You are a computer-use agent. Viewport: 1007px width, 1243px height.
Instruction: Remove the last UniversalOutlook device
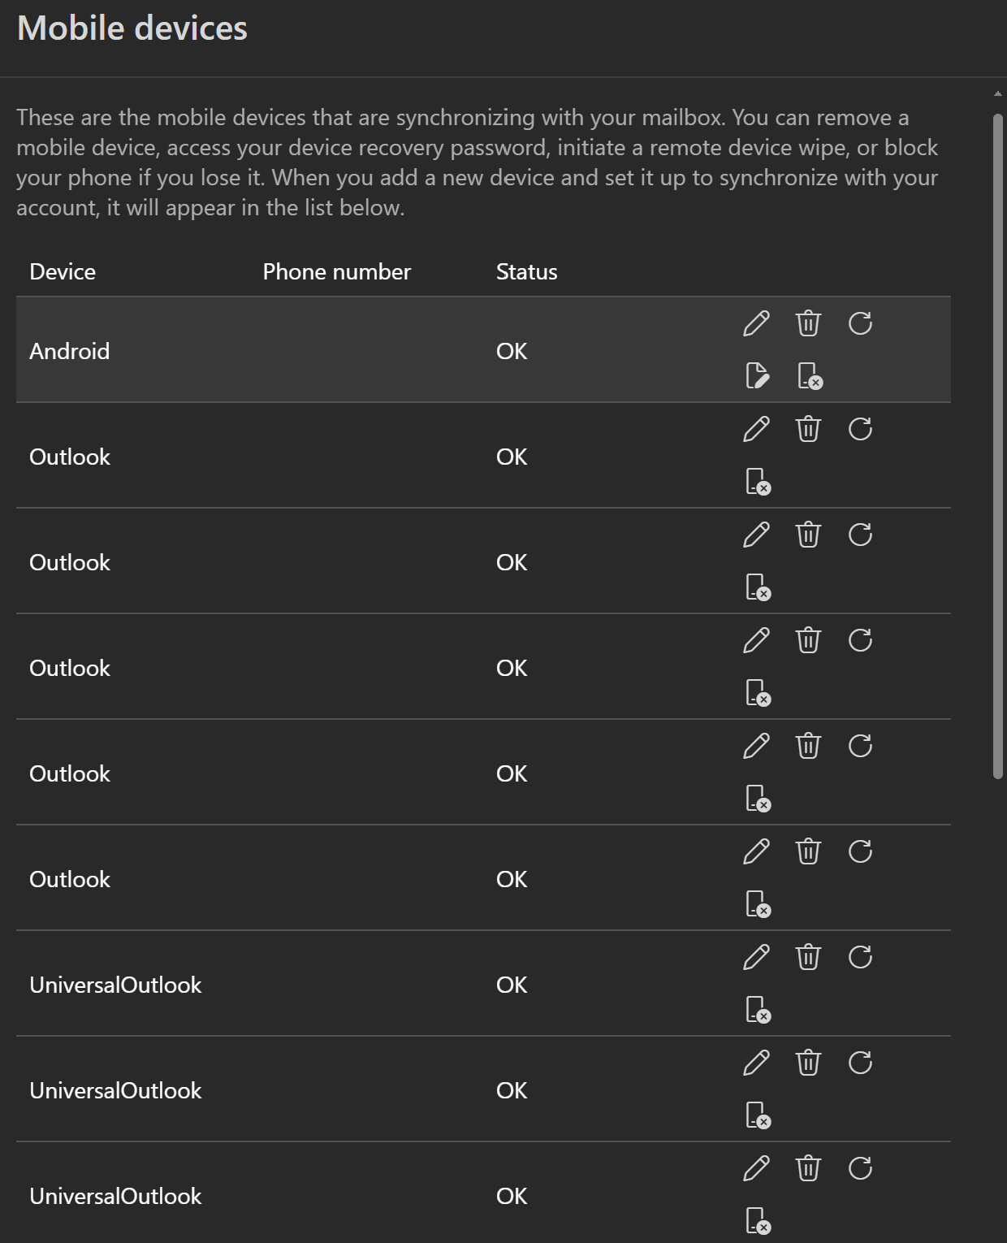pyautogui.click(x=808, y=1168)
